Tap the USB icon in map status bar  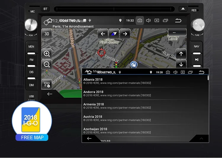(90, 20)
